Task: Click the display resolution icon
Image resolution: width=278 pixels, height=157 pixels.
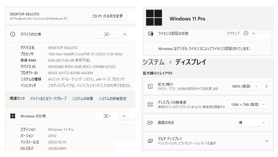Action: [150, 104]
